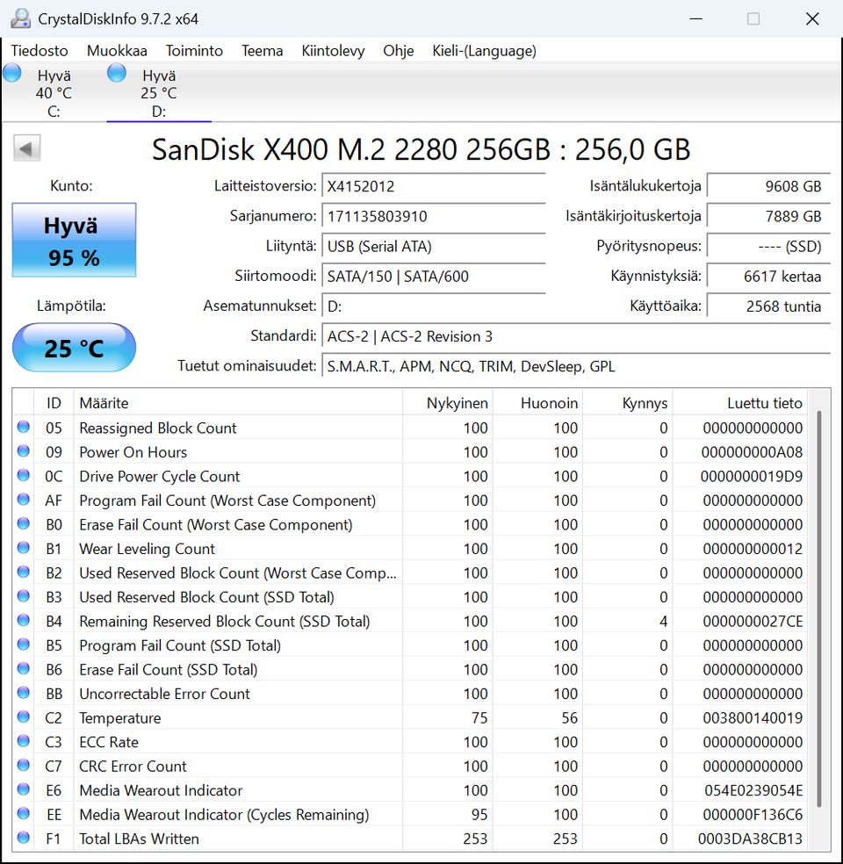
Task: Click status dot for E6 Media Wearout Indicator
Action: pyautogui.click(x=23, y=789)
